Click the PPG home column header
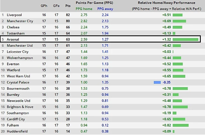 click(84, 9)
